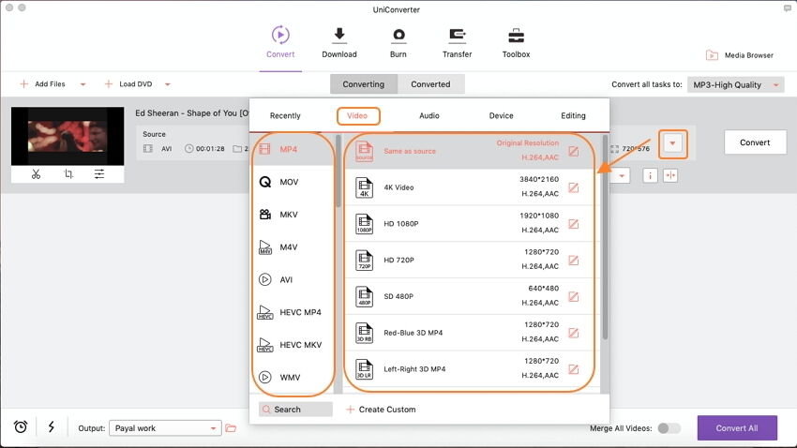Select the WMV format
The height and width of the screenshot is (448, 797).
[x=293, y=377]
